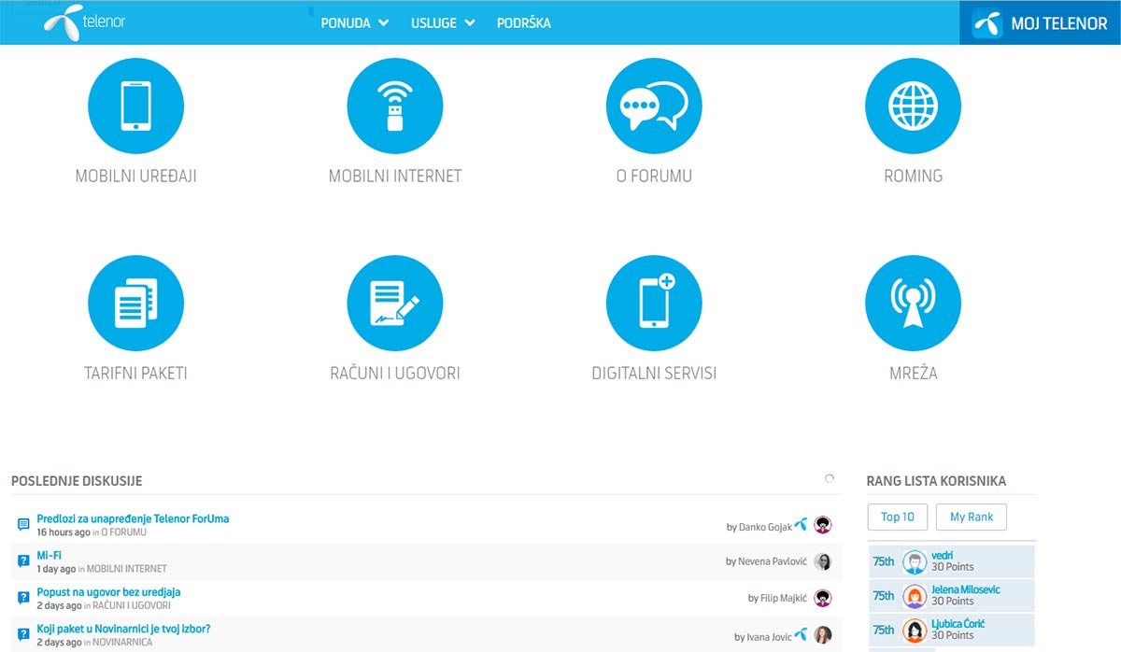Viewport: 1121px width, 652px height.
Task: Open discussion "Popust na ugovor bez uredjaja"
Action: [x=108, y=592]
